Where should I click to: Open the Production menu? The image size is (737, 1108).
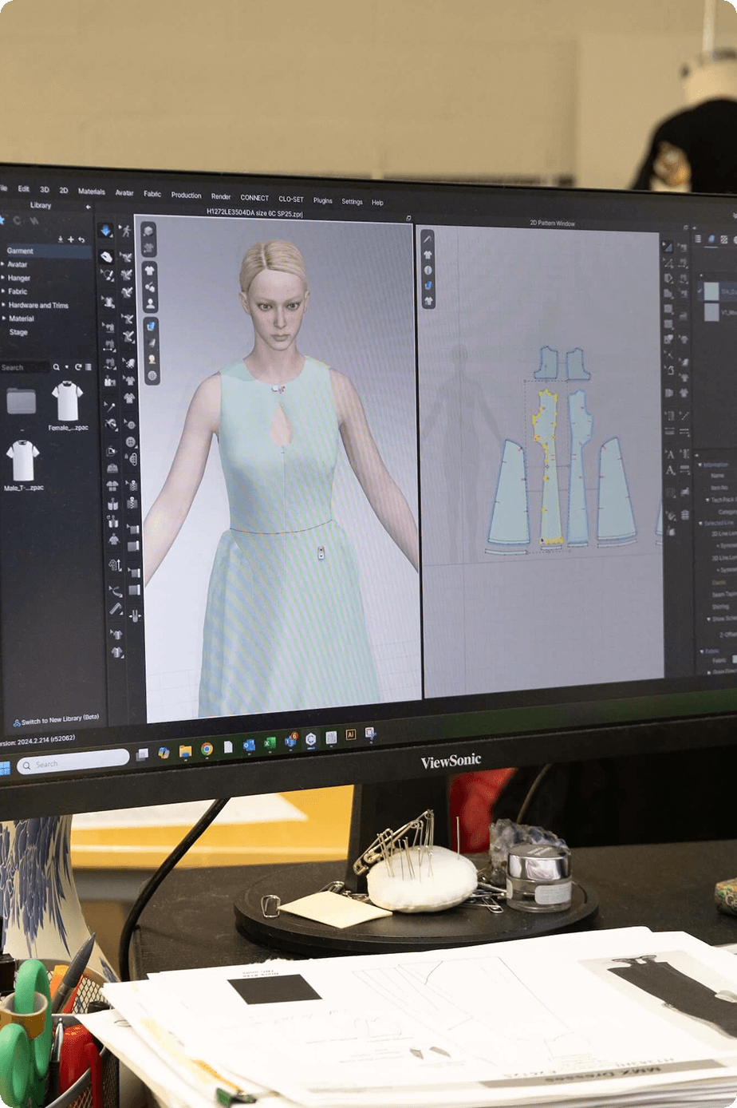point(186,195)
